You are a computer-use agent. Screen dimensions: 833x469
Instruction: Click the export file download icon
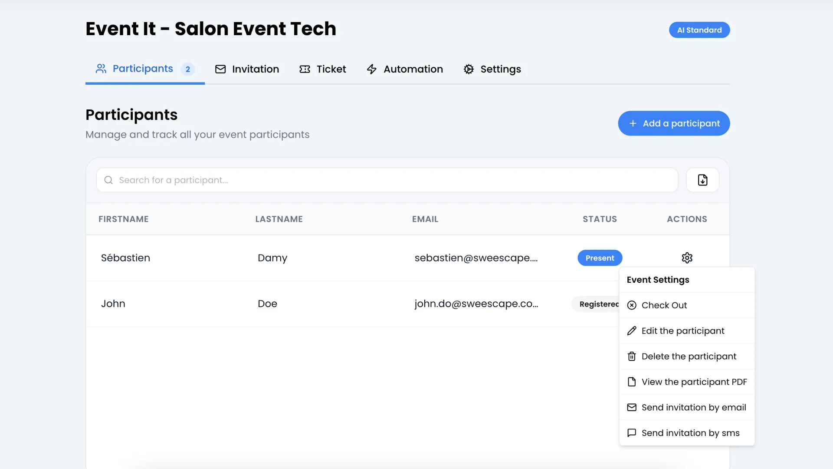coord(702,180)
